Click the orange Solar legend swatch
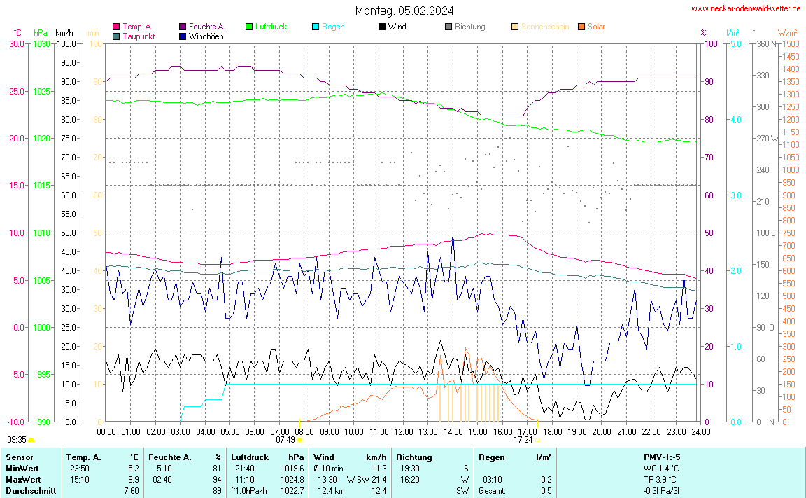Image resolution: width=806 pixels, height=498 pixels. tap(581, 27)
